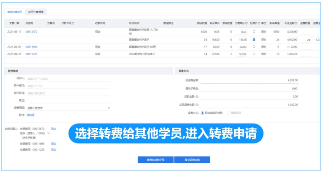Remove 吴双 recommender with the X icon
The height and width of the screenshot is (173, 323).
48,133
